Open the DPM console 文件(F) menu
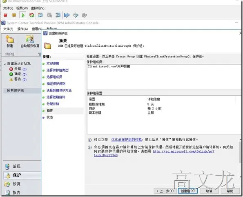This screenshot has width=243, height=197. pos(8,29)
